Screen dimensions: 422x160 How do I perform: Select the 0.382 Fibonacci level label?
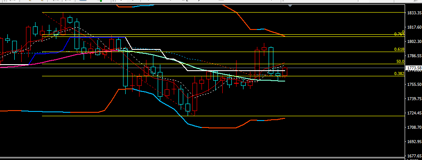(399, 74)
